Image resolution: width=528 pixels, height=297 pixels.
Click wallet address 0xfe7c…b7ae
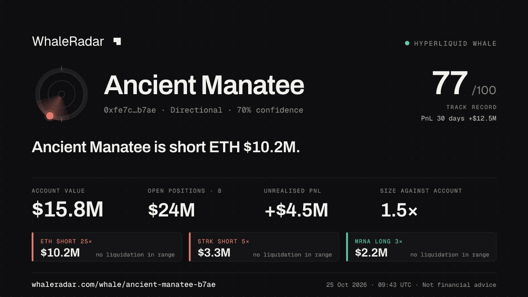(130, 110)
